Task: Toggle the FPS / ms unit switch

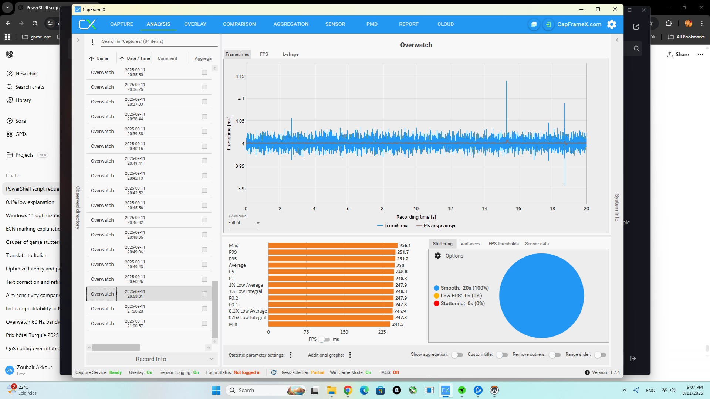Action: coord(324,339)
